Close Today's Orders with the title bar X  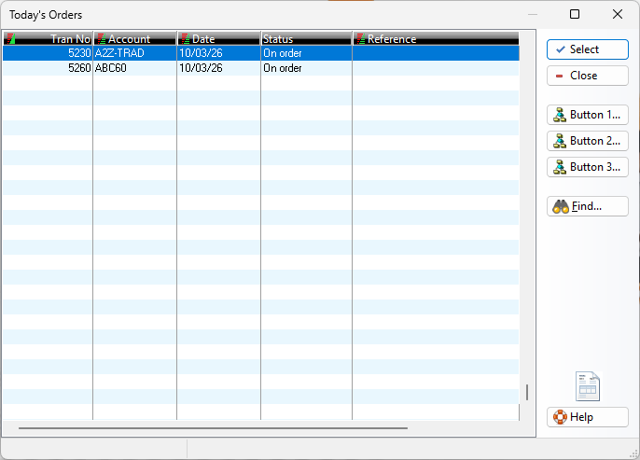[618, 14]
